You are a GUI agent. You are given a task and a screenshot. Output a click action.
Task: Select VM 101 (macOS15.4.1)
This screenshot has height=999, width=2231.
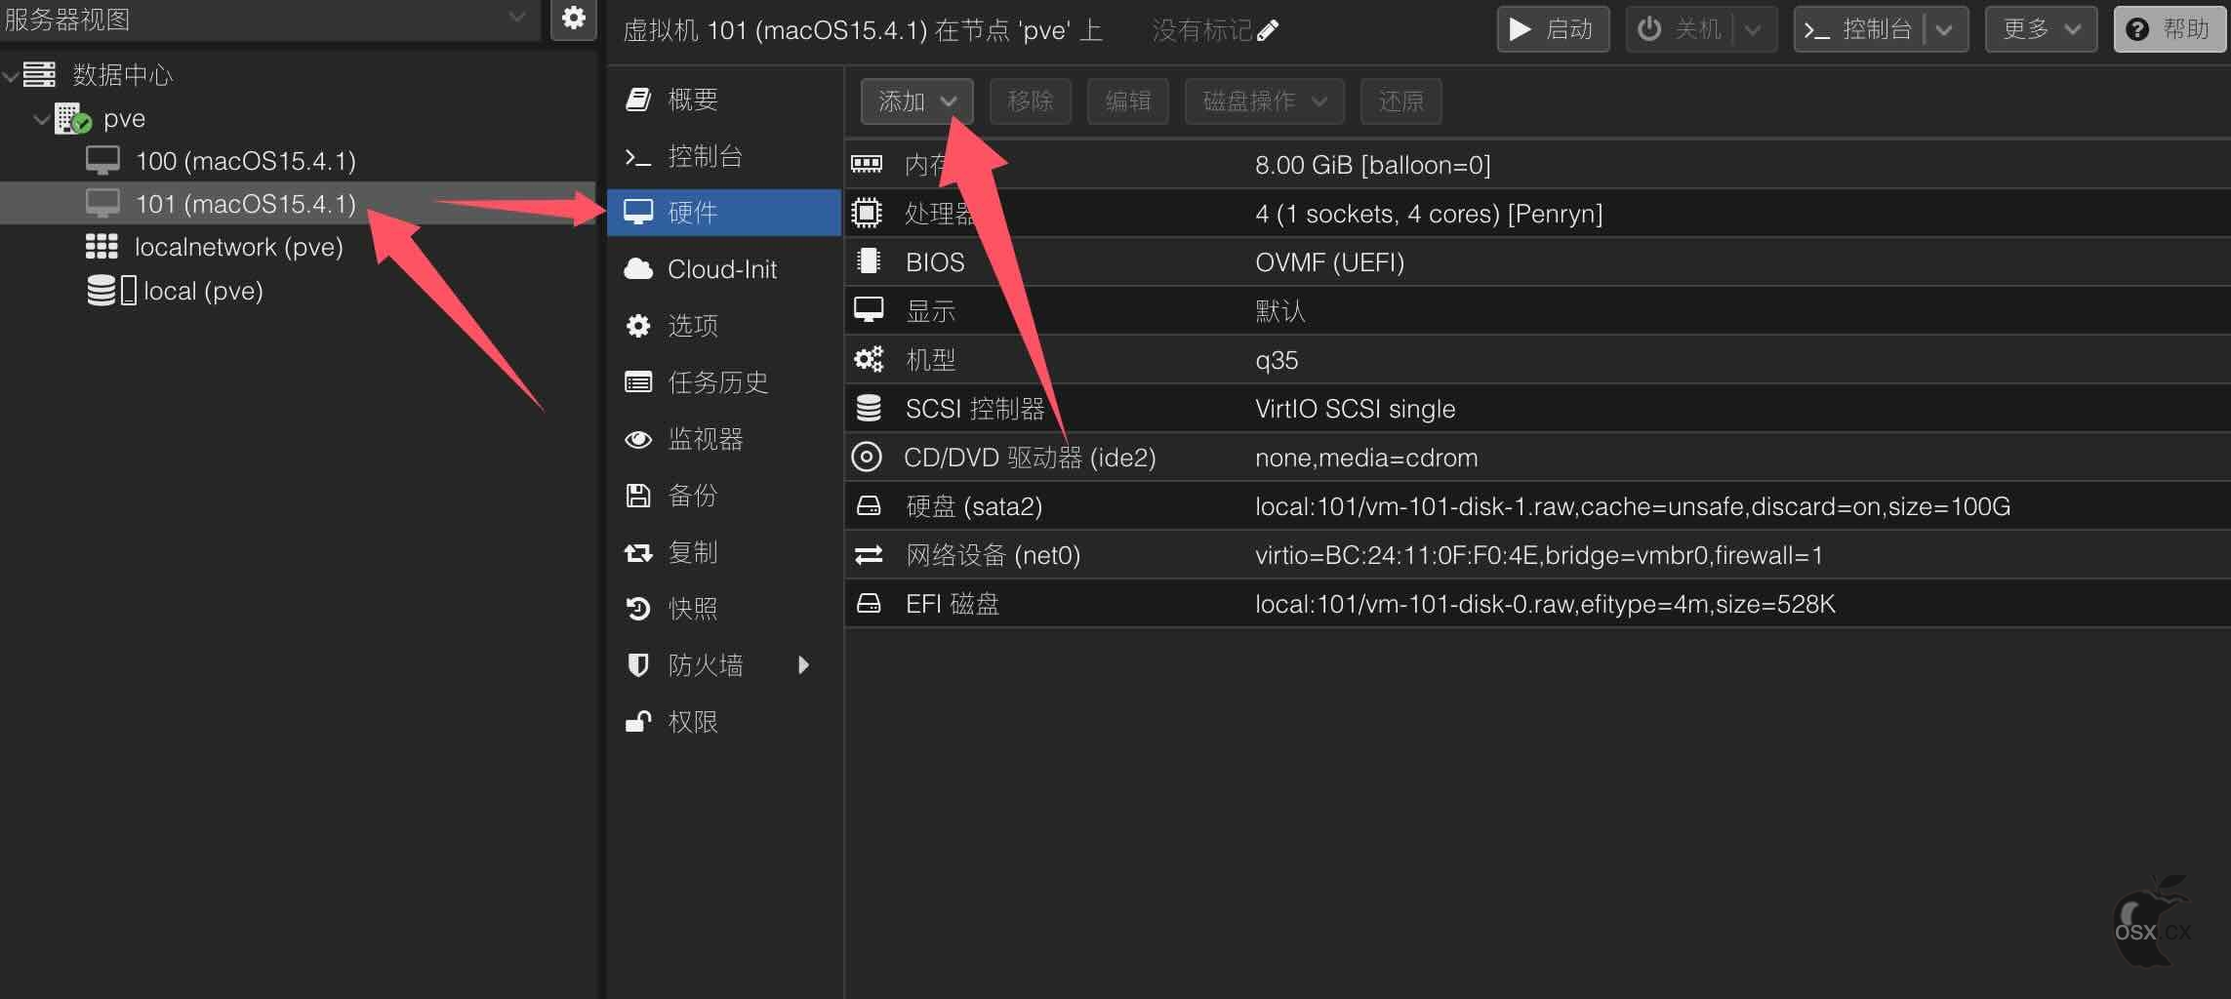coord(245,204)
